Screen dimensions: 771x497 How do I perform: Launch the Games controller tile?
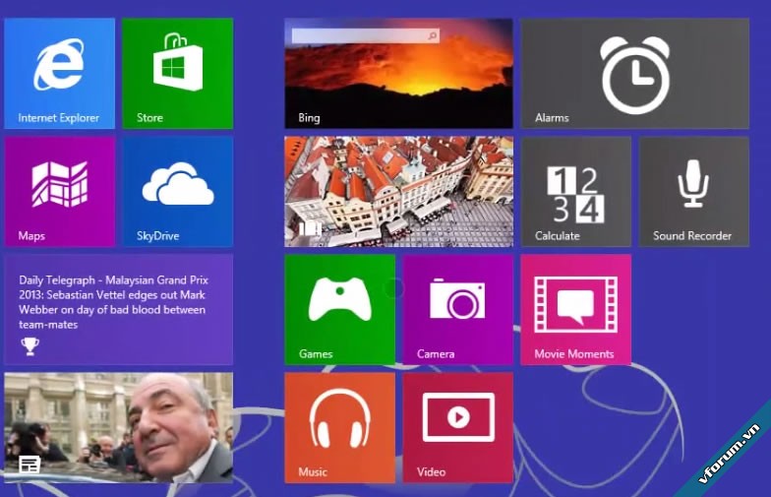click(340, 309)
